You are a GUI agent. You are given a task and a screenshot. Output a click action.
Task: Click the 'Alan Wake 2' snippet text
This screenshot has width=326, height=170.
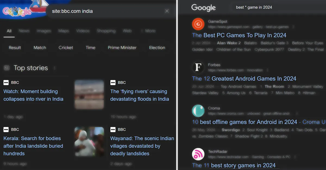pos(229,43)
